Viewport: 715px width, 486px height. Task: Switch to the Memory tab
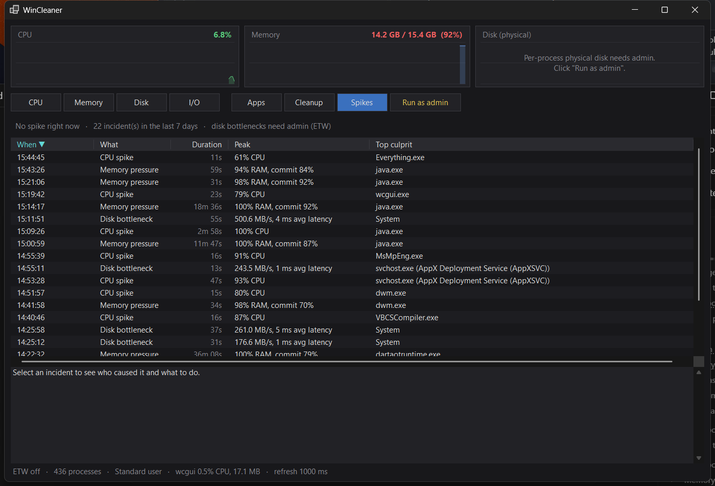tap(89, 103)
